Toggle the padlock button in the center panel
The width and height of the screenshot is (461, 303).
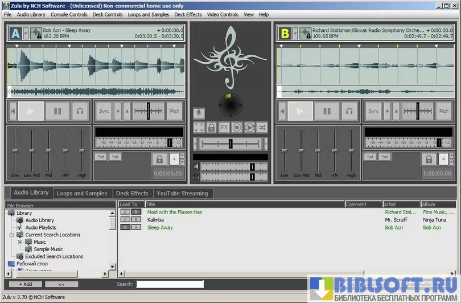click(212, 128)
